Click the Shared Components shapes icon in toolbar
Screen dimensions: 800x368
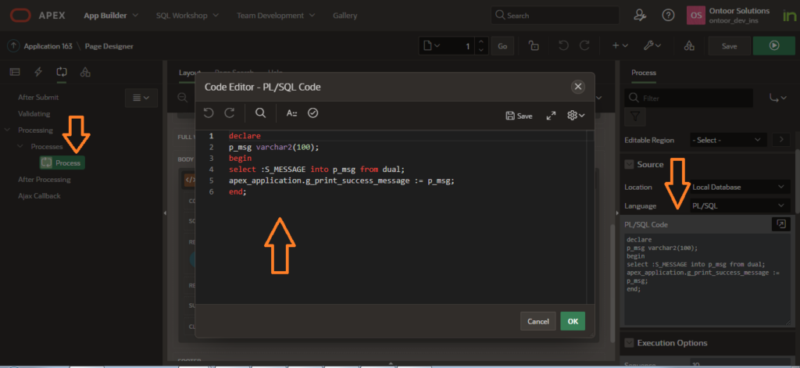click(689, 46)
